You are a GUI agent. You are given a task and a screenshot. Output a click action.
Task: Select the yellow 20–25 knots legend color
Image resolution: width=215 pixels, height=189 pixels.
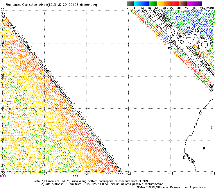160,3
